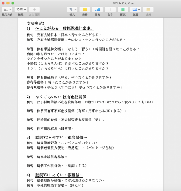Image resolution: width=181 pixels, height=191 pixels.
Task: Open the 100% zoom level dropdown
Action: (21, 10)
